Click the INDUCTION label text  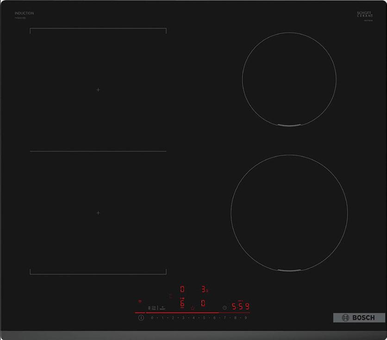pos(24,13)
